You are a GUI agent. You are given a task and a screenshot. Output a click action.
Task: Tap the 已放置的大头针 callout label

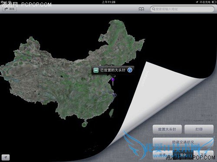click(x=113, y=70)
